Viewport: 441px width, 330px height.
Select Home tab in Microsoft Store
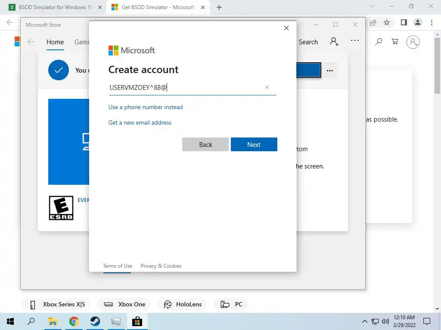(x=55, y=42)
